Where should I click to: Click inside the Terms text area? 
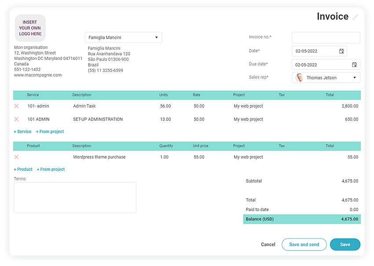pyautogui.click(x=75, y=198)
